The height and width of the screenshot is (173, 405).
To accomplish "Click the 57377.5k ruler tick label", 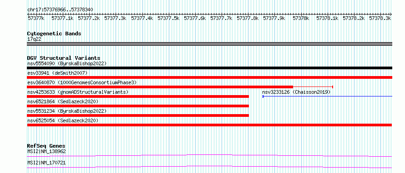I will (168, 18).
